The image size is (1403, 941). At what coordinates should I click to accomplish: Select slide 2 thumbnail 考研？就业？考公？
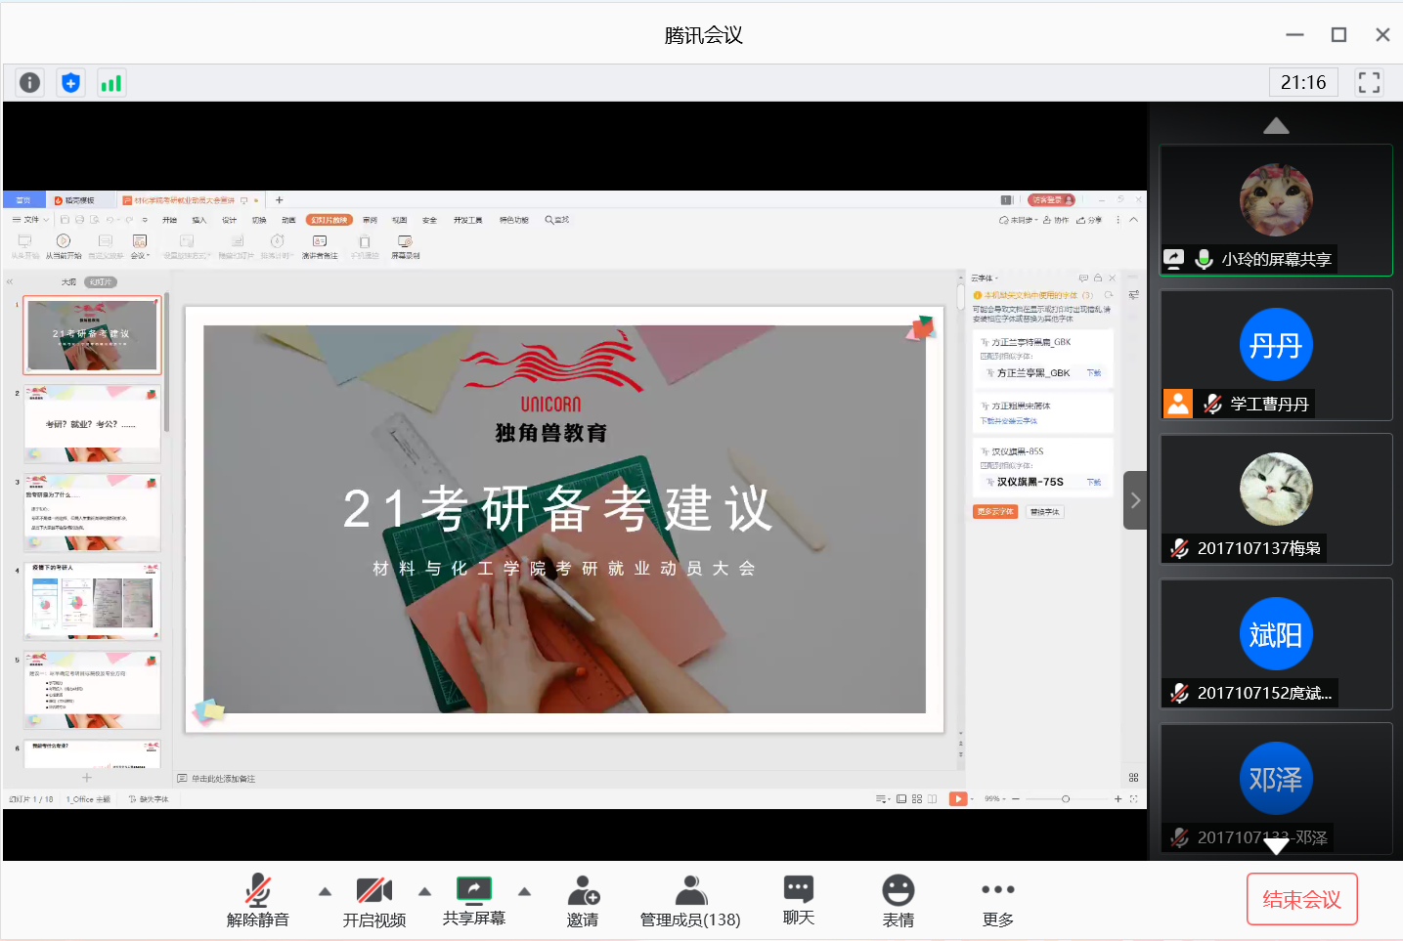click(x=92, y=423)
